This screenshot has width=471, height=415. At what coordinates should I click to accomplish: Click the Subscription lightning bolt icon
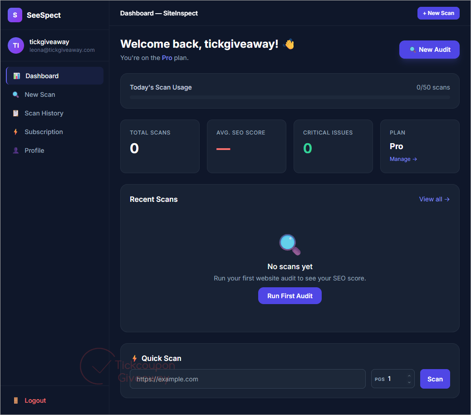[x=15, y=132]
